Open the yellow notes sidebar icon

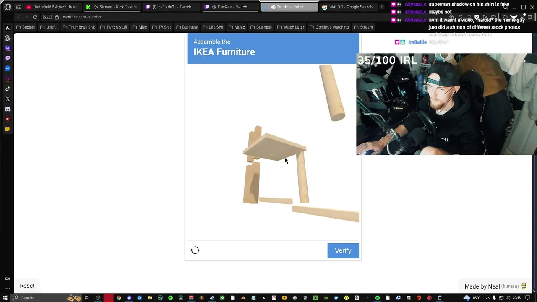tap(8, 129)
